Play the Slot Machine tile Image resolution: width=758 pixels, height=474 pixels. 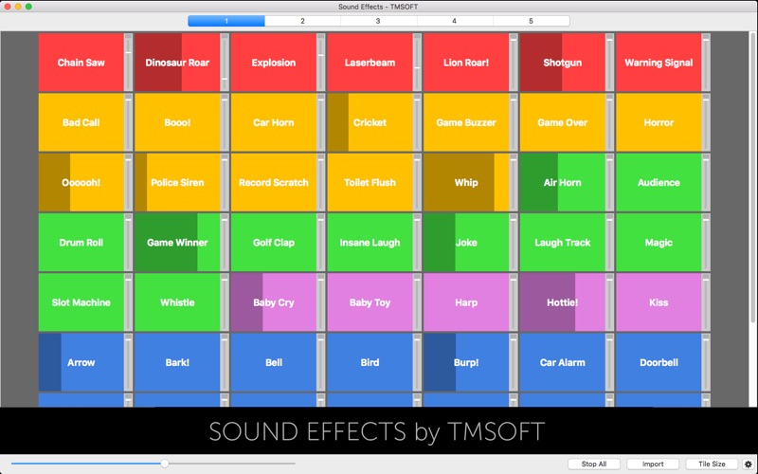pos(81,302)
